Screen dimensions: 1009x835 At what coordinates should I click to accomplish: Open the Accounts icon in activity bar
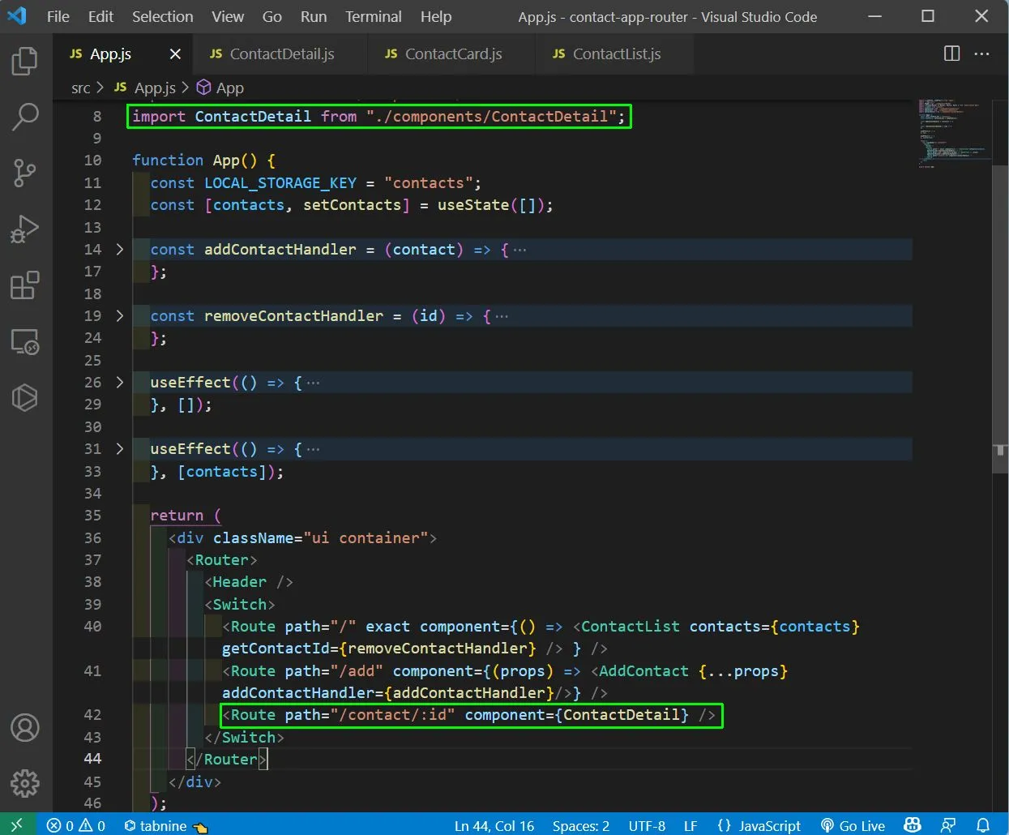[25, 727]
